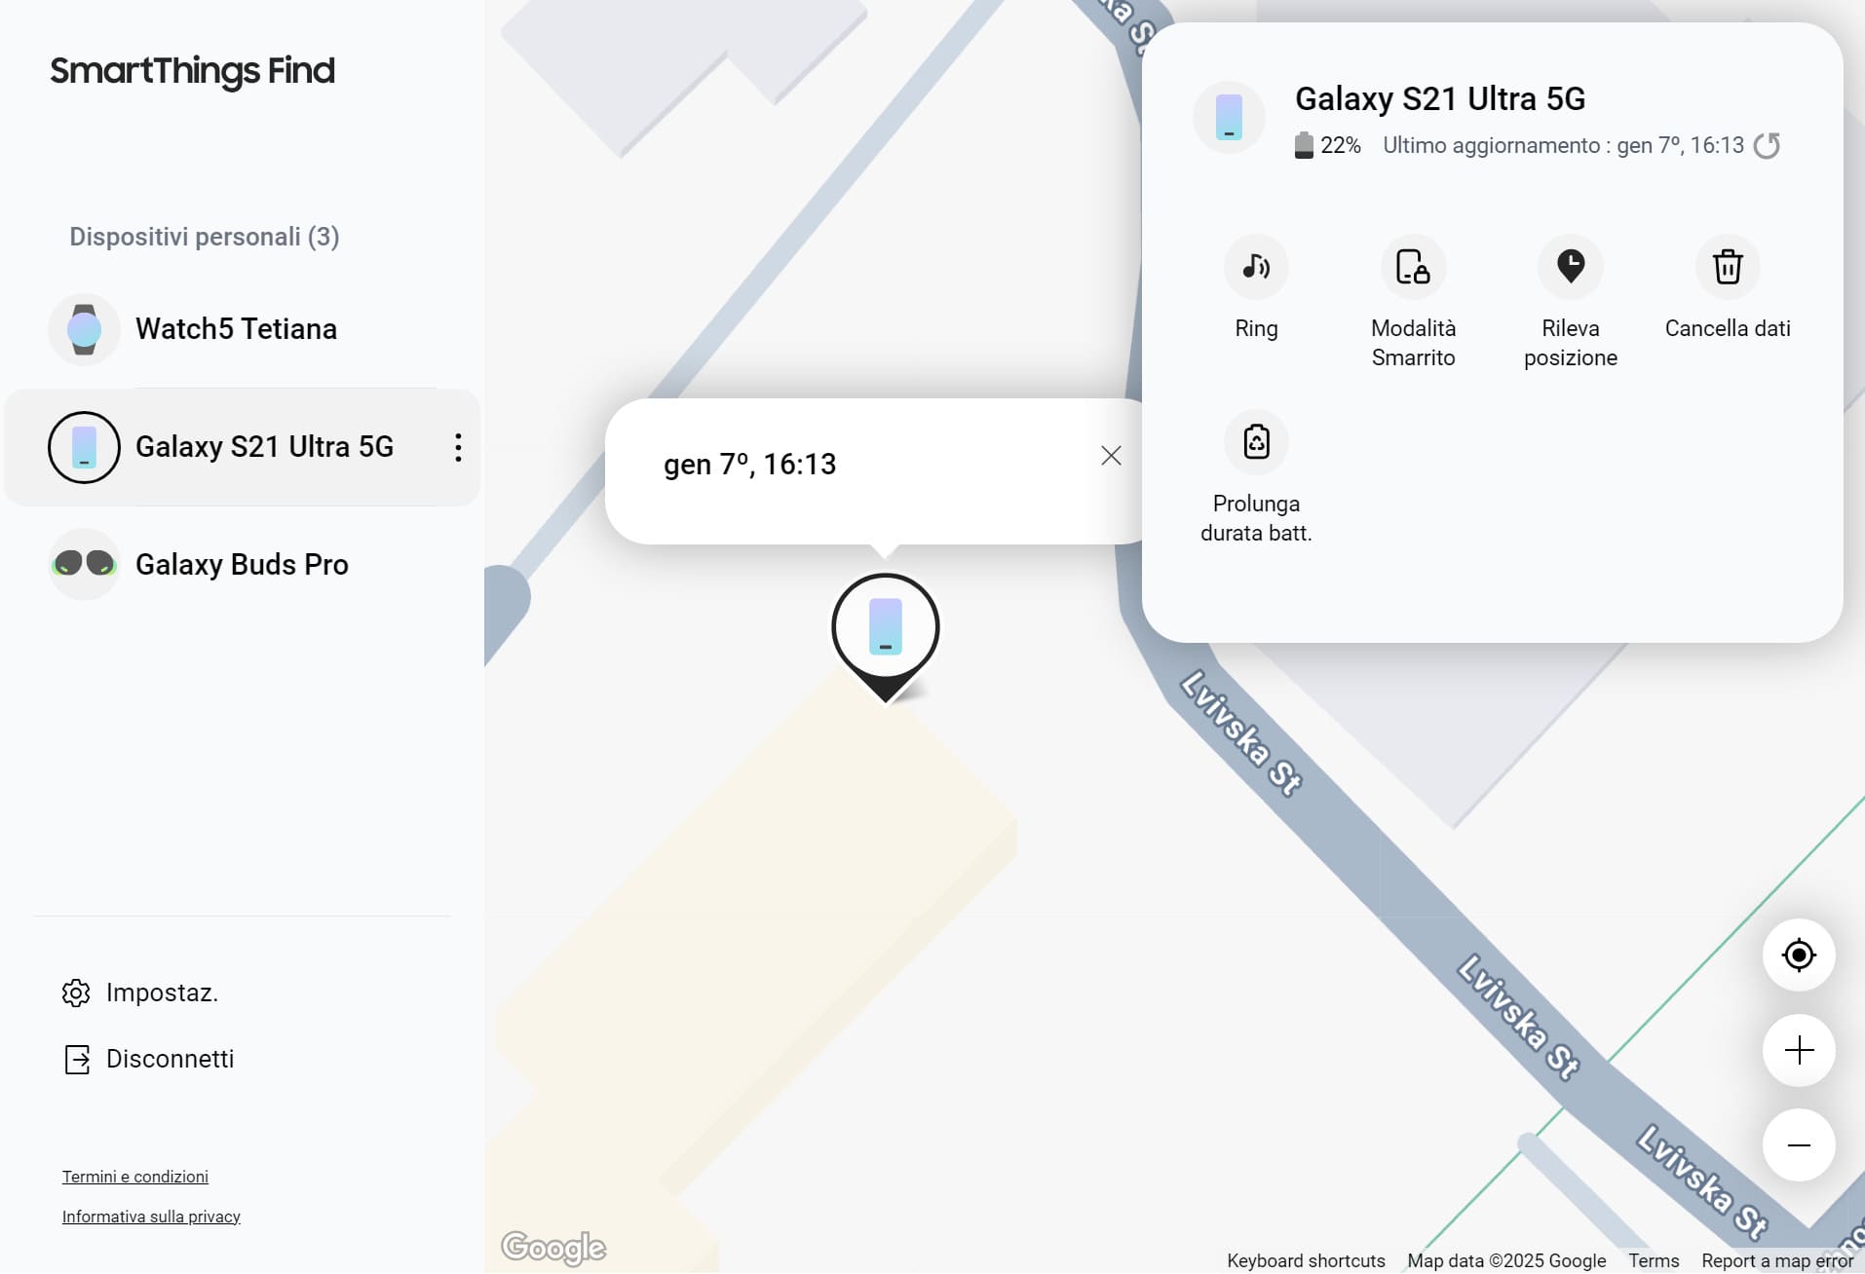Image resolution: width=1865 pixels, height=1274 pixels.
Task: Open Informativa sulla privacy link
Action: point(151,1218)
